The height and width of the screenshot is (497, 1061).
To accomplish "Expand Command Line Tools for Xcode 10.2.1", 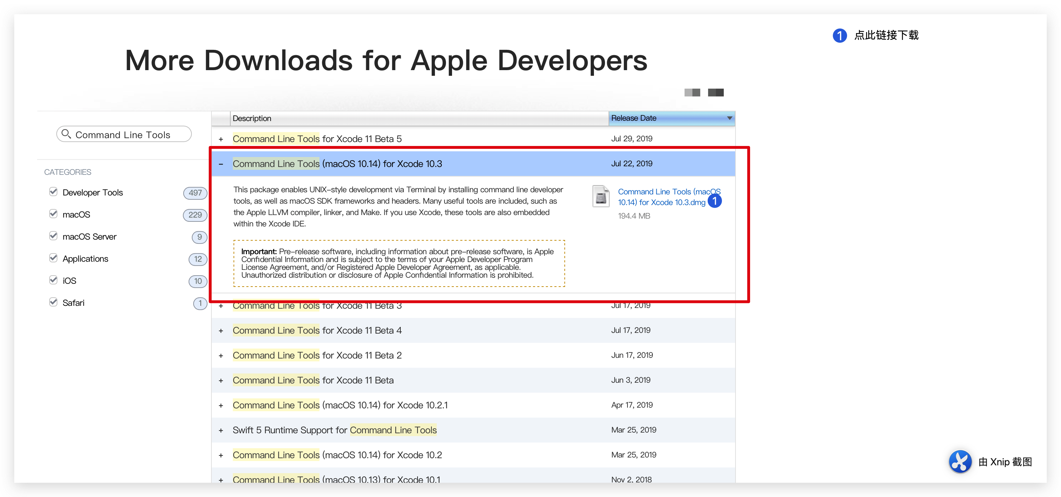I will (221, 406).
